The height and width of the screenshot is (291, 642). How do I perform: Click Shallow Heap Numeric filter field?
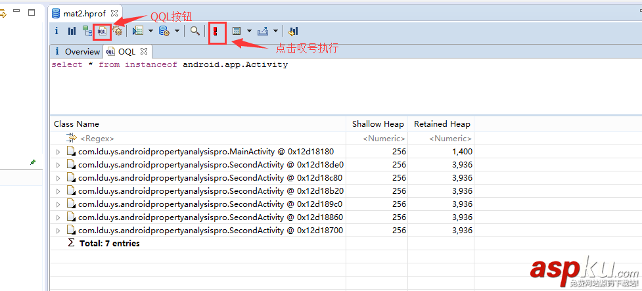point(377,139)
